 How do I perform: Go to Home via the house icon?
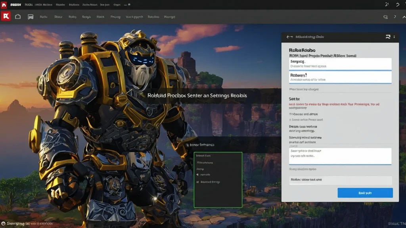18,17
